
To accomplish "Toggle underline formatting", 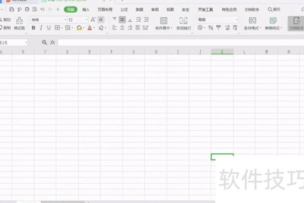I will (49, 28).
